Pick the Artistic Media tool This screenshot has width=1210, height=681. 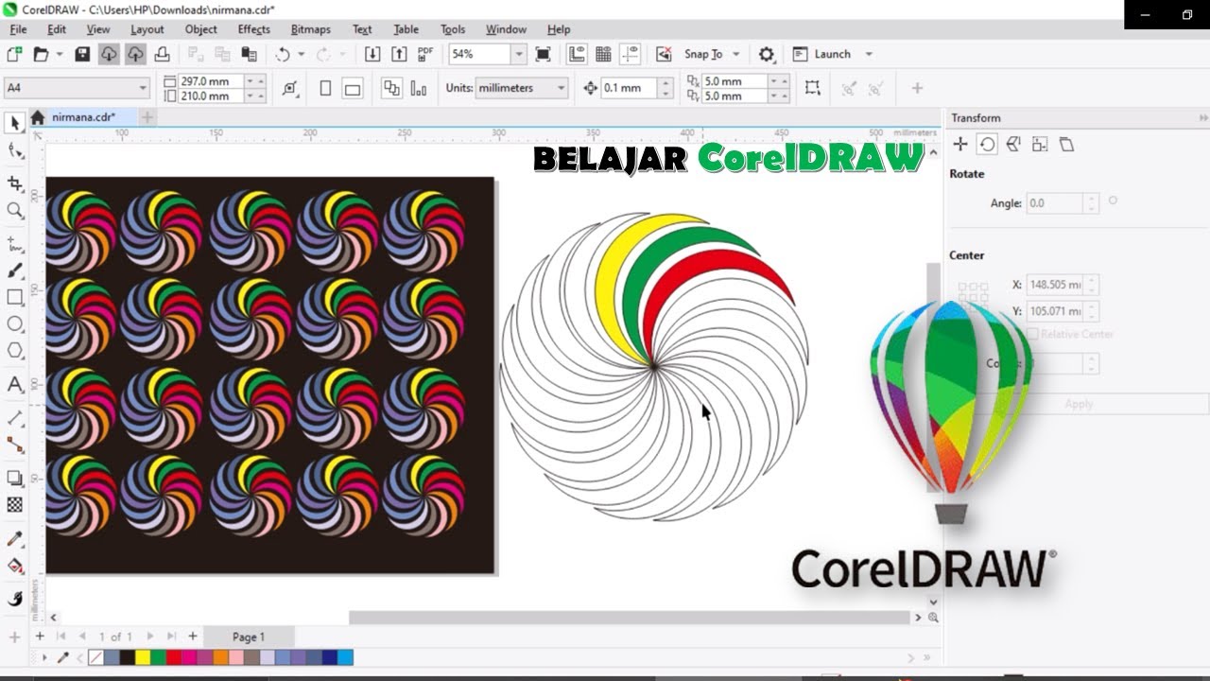(x=15, y=271)
